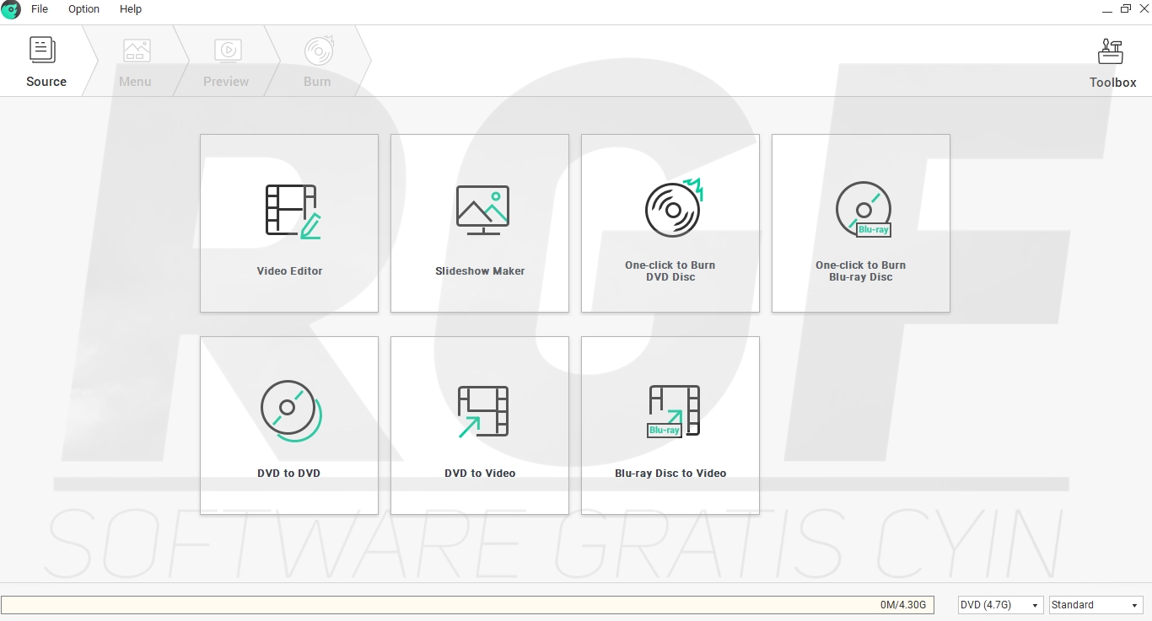Open the DVD (4.7G) disc type dropdown
Screen dimensions: 1152x621
[x=1000, y=605]
